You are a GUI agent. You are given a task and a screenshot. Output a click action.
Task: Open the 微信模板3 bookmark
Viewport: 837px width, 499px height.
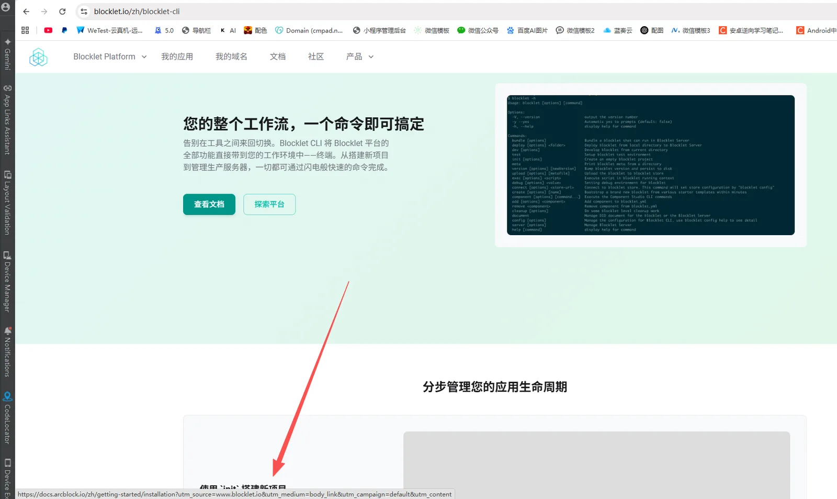[x=691, y=30]
